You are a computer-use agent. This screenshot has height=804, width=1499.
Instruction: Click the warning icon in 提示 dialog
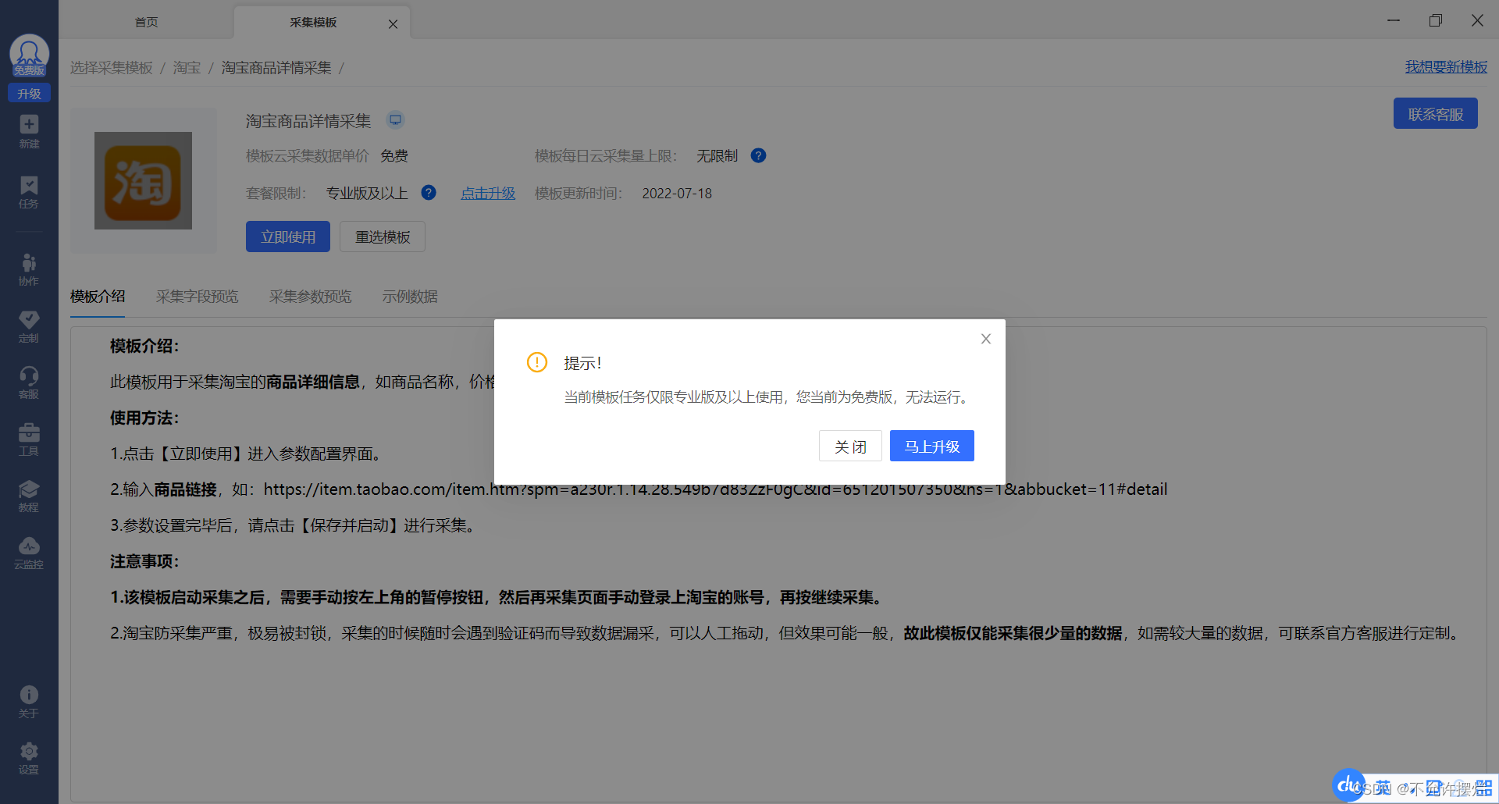click(x=537, y=362)
